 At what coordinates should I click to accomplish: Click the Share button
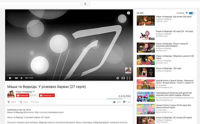pyautogui.click(x=24, y=102)
